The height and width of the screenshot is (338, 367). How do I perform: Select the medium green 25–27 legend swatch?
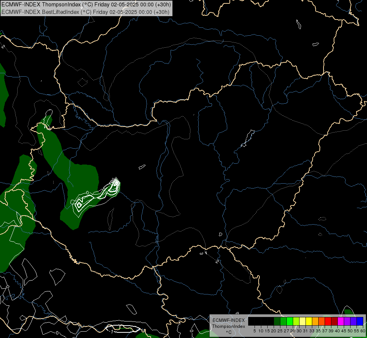pyautogui.click(x=283, y=321)
